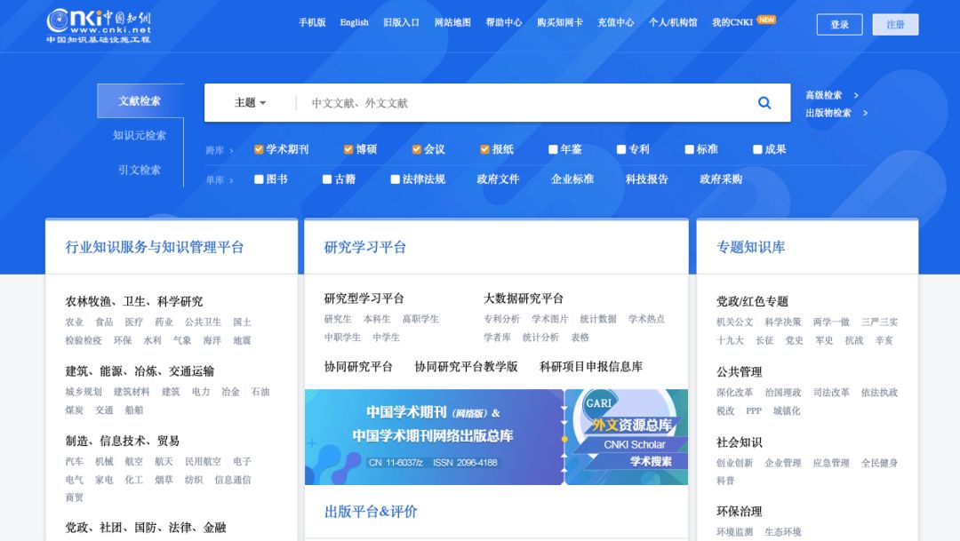Enable the 图书 checkbox
This screenshot has width=960, height=541.
(x=259, y=179)
